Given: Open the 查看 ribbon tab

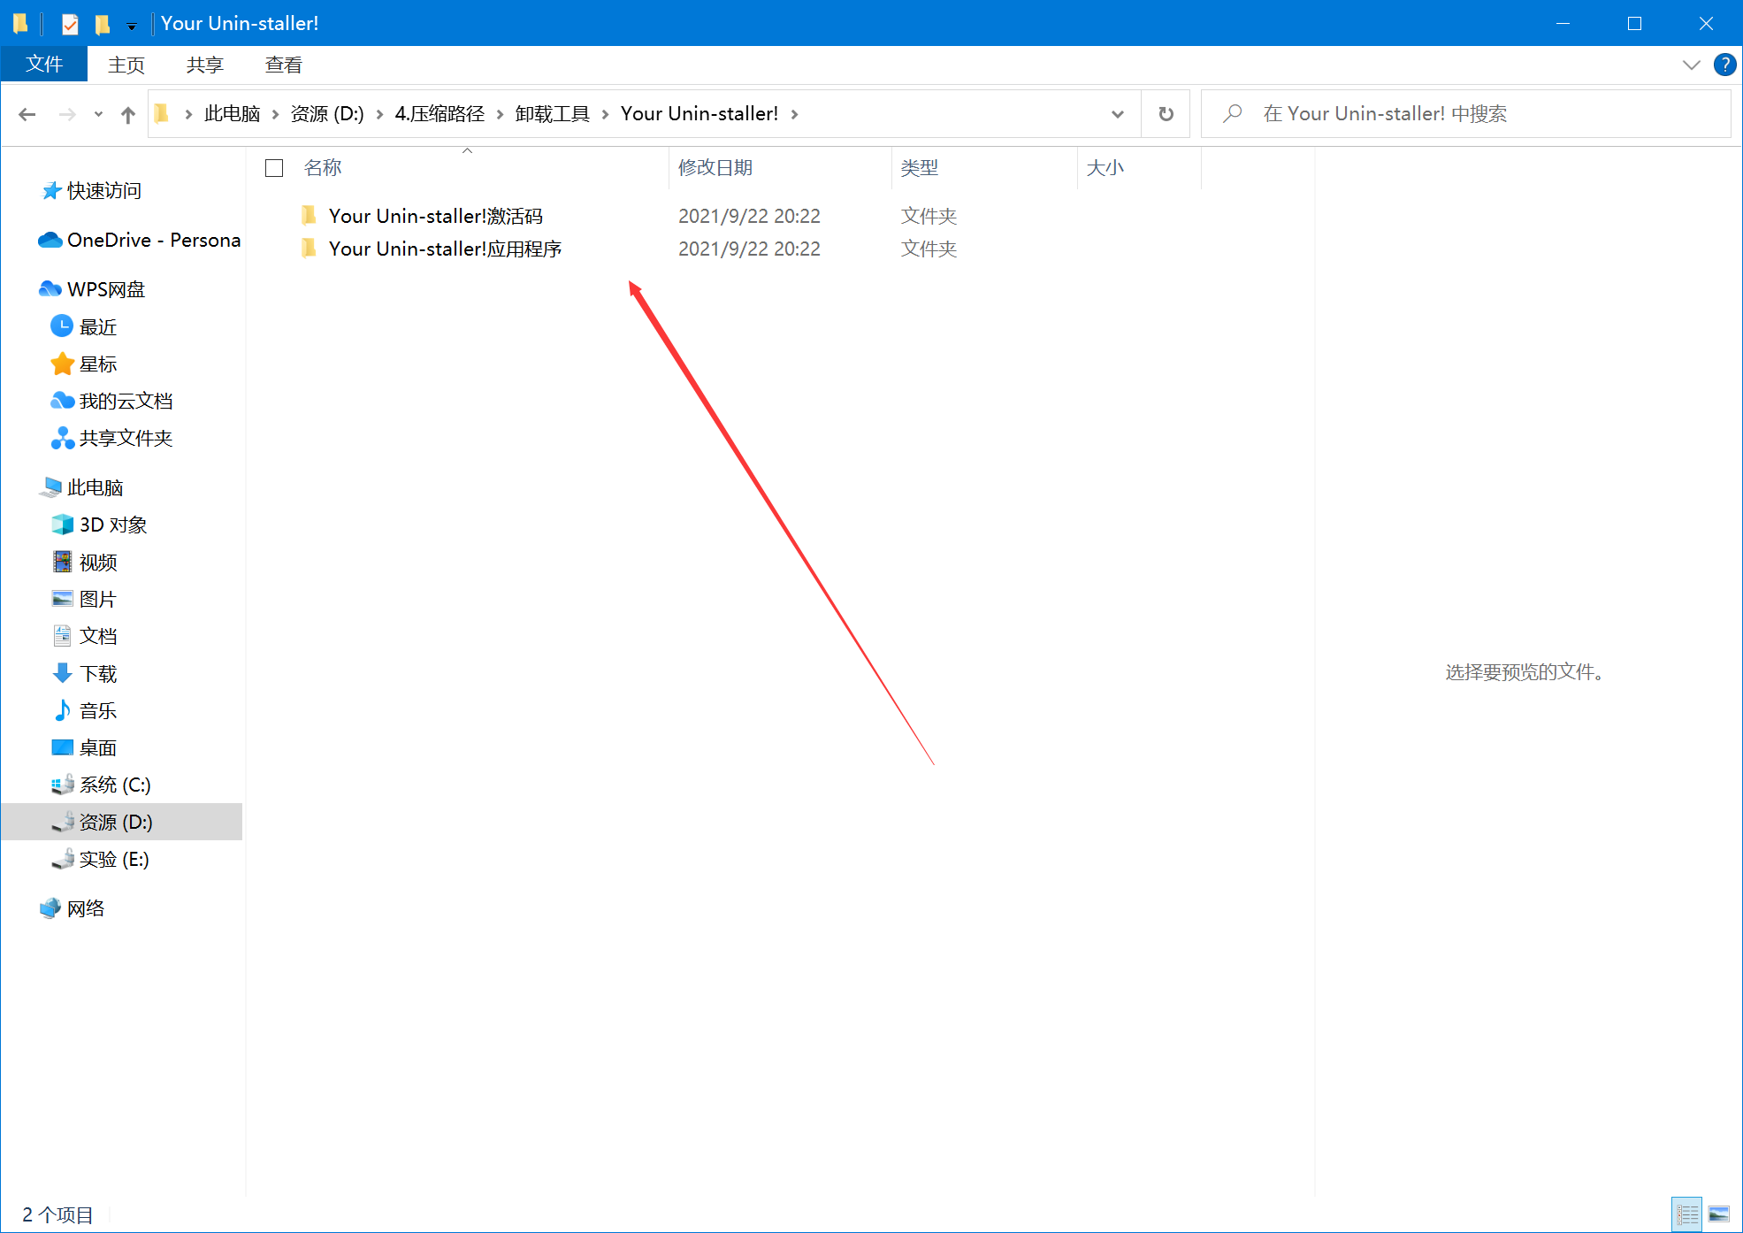Looking at the screenshot, I should point(283,65).
